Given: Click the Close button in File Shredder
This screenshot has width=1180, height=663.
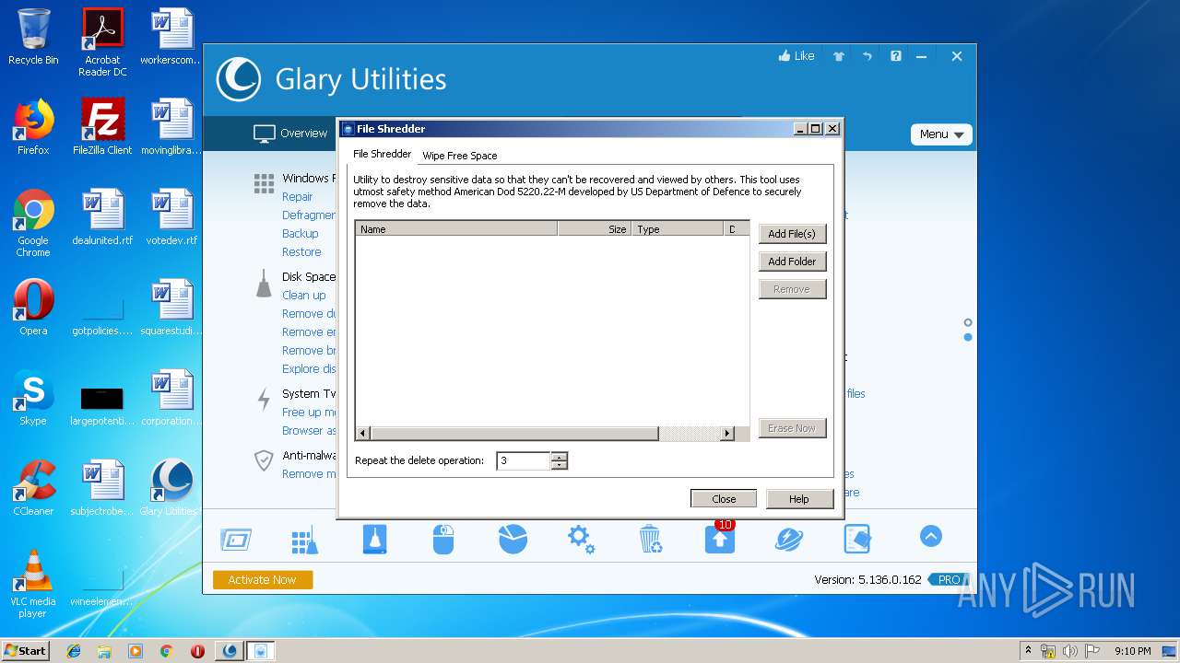Looking at the screenshot, I should [x=724, y=499].
